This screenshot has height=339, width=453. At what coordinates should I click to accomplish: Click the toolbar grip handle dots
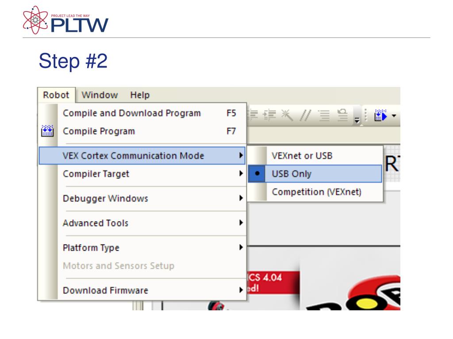pyautogui.click(x=365, y=115)
